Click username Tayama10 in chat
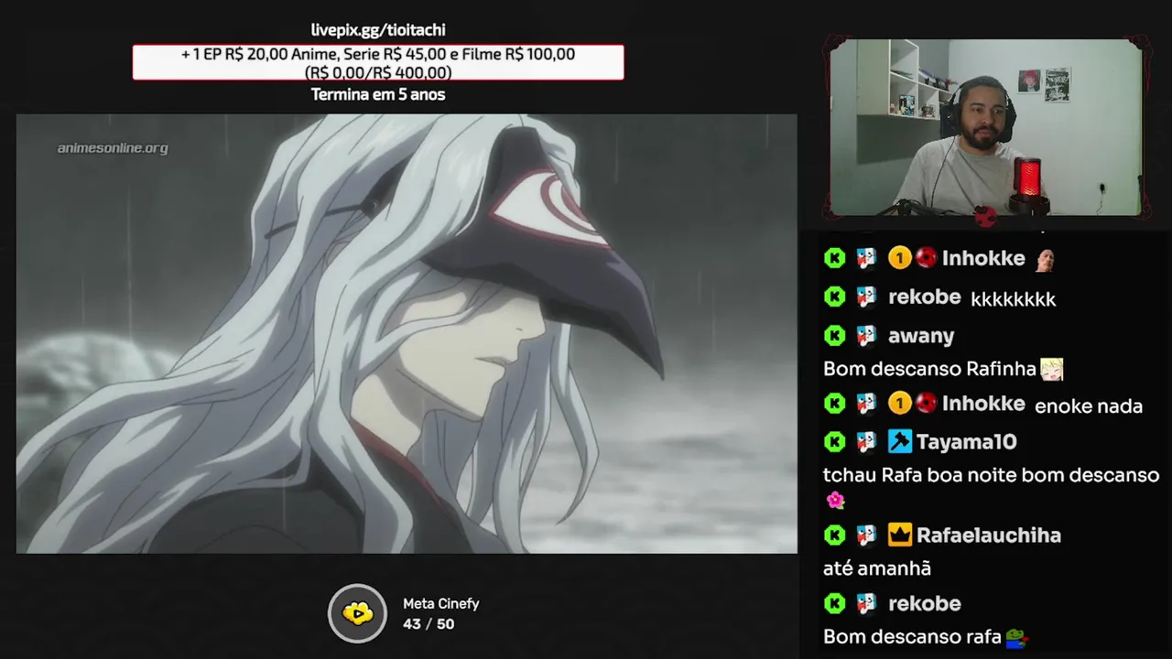Screen dimensions: 1172x659 (x=966, y=442)
